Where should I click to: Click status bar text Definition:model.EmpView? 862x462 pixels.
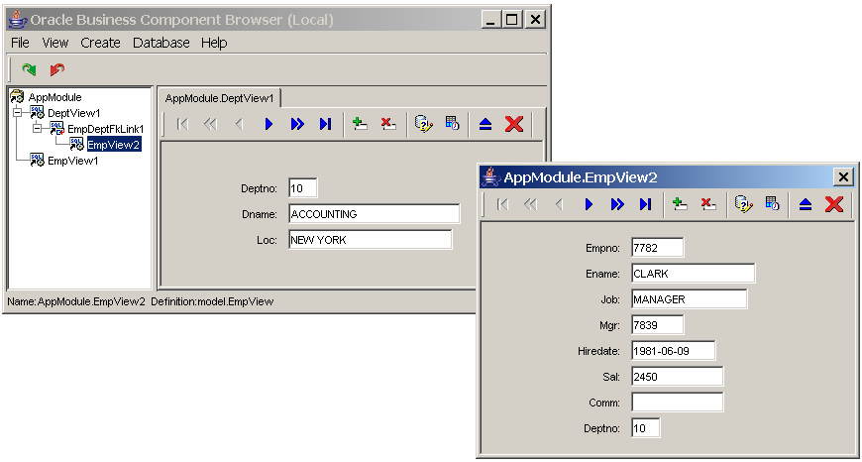212,301
